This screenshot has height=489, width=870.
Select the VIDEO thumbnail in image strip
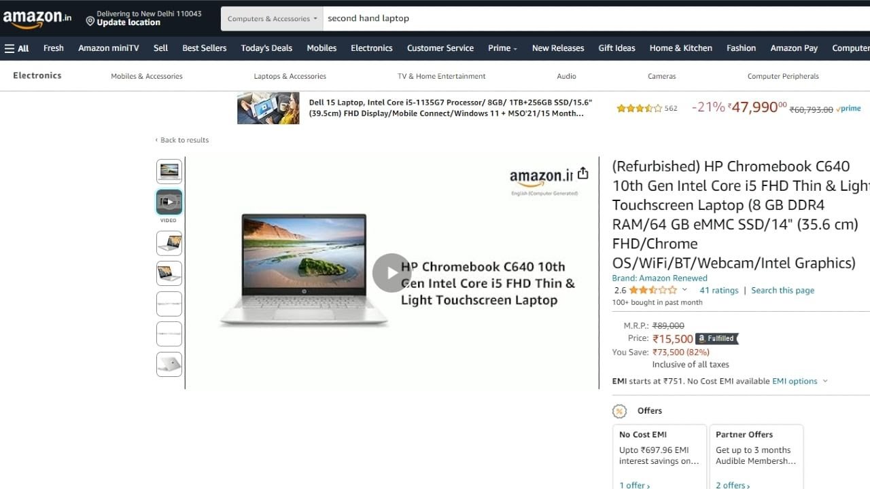[169, 202]
